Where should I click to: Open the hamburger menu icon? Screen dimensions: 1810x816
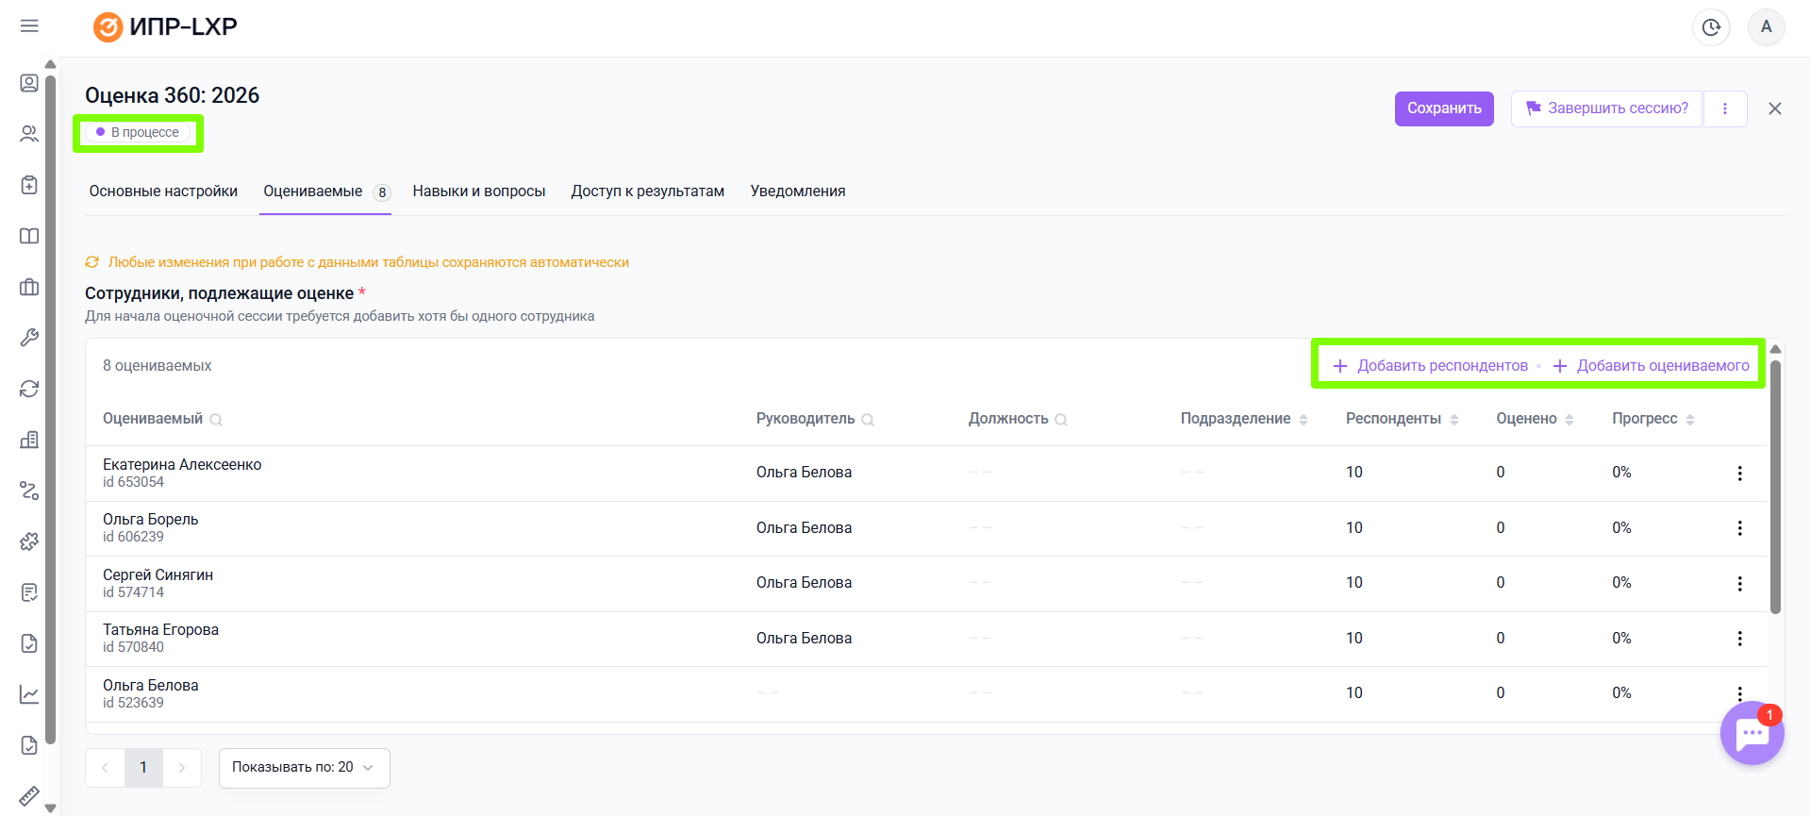(x=29, y=25)
